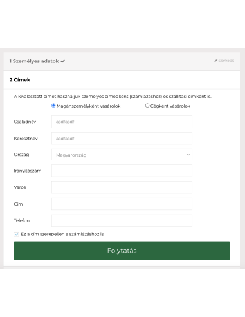Click the 2 Címek section header
Viewport: 245px width, 317px height.
[122, 80]
